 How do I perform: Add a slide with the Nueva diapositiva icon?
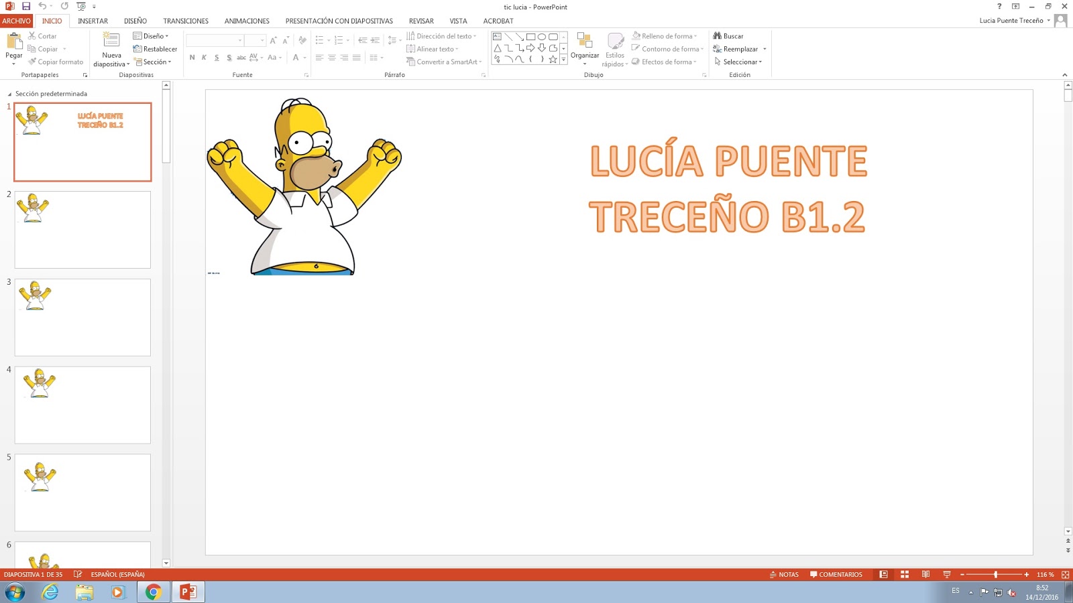(111, 40)
